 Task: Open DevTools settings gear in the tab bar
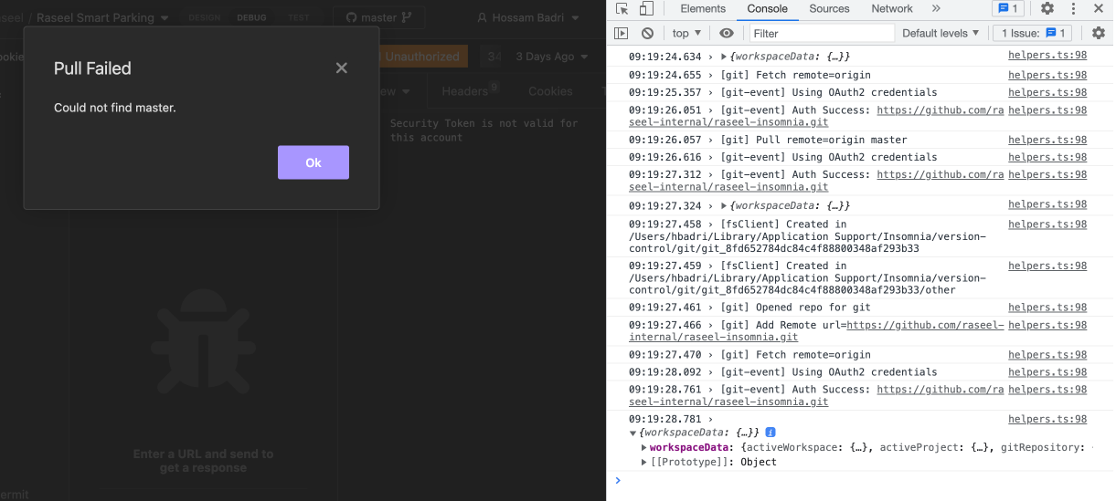click(x=1047, y=8)
